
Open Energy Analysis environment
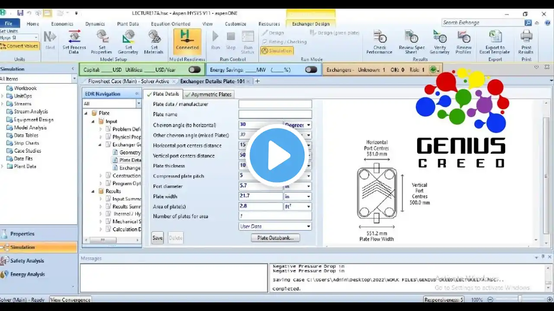pos(27,274)
